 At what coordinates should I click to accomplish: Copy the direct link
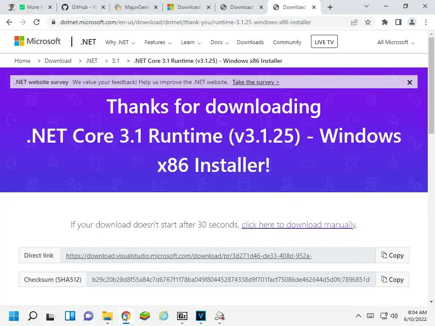[x=392, y=255]
